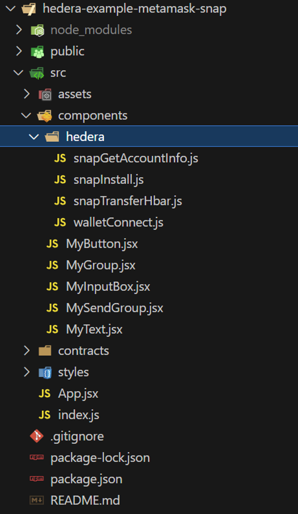Select the components folder label
Screen dimensions: 298x514
point(93,116)
